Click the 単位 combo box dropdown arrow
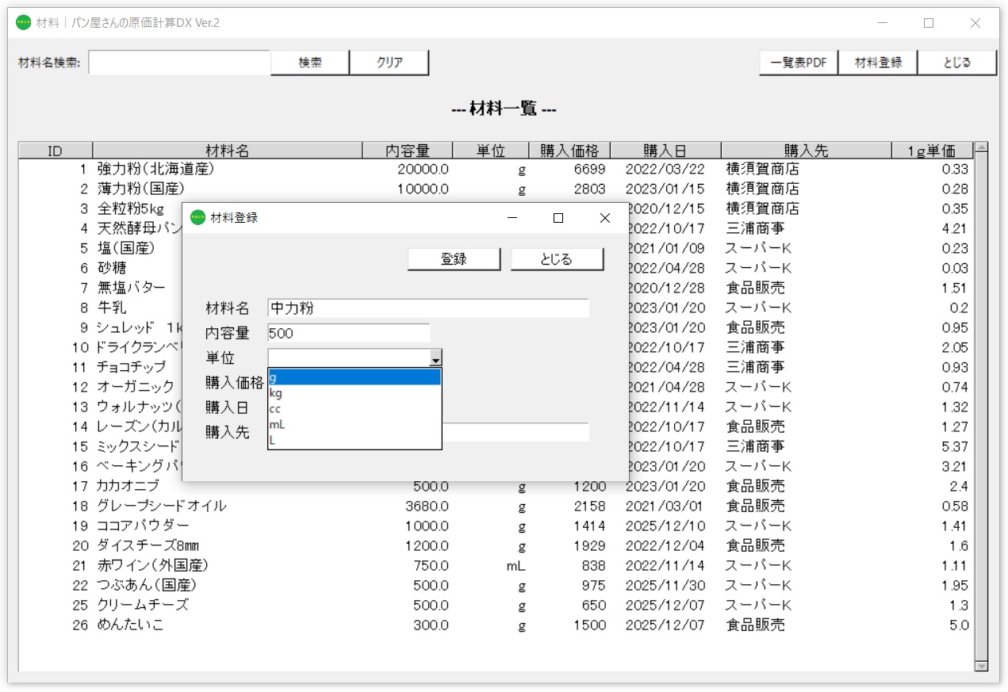 pyautogui.click(x=435, y=357)
